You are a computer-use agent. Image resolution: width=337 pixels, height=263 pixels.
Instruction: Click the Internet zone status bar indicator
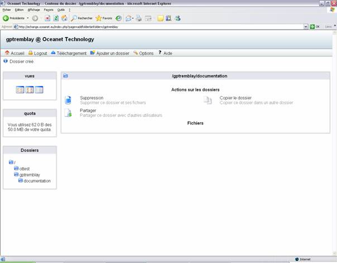[302, 259]
